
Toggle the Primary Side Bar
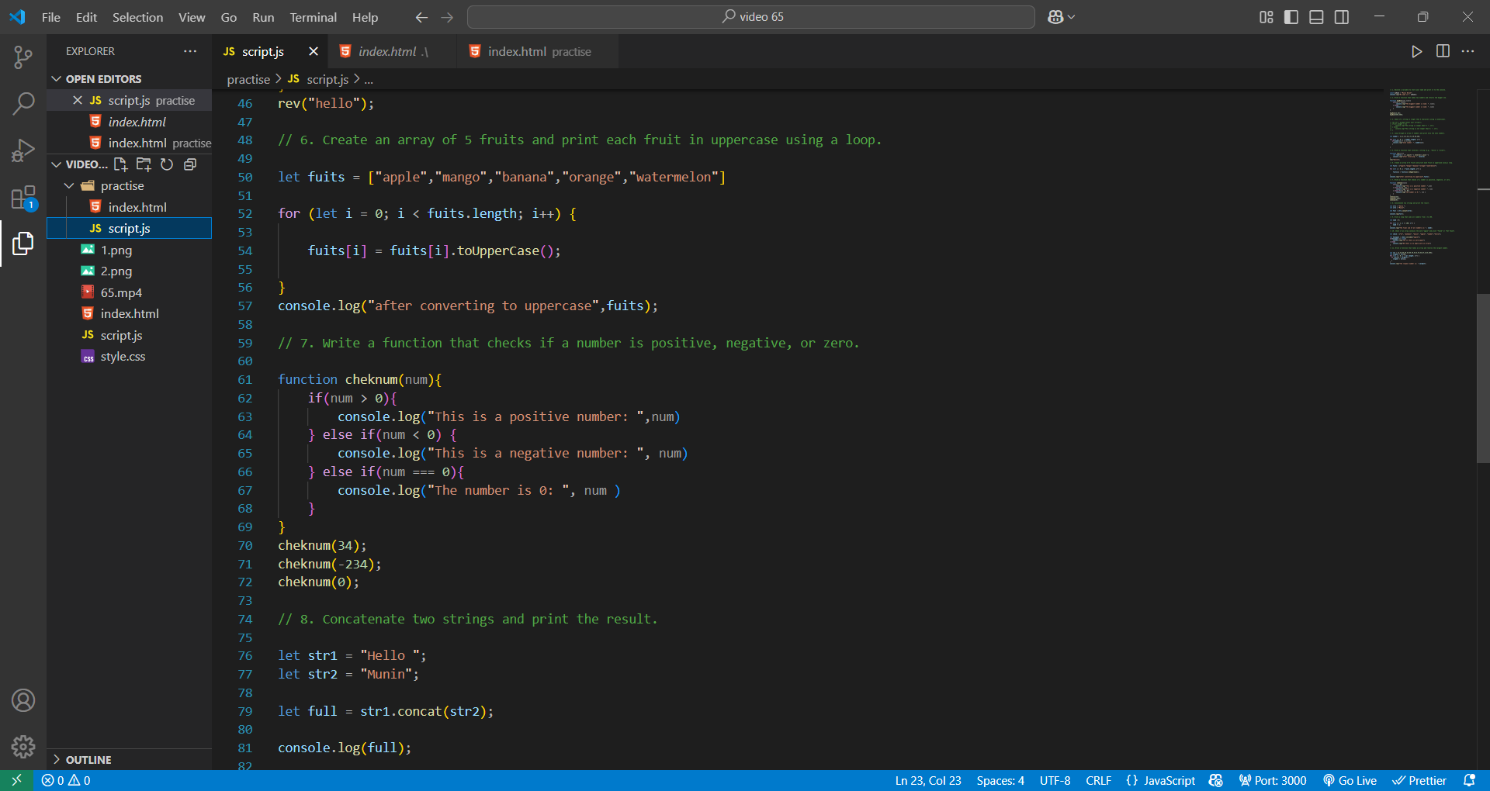(1291, 17)
